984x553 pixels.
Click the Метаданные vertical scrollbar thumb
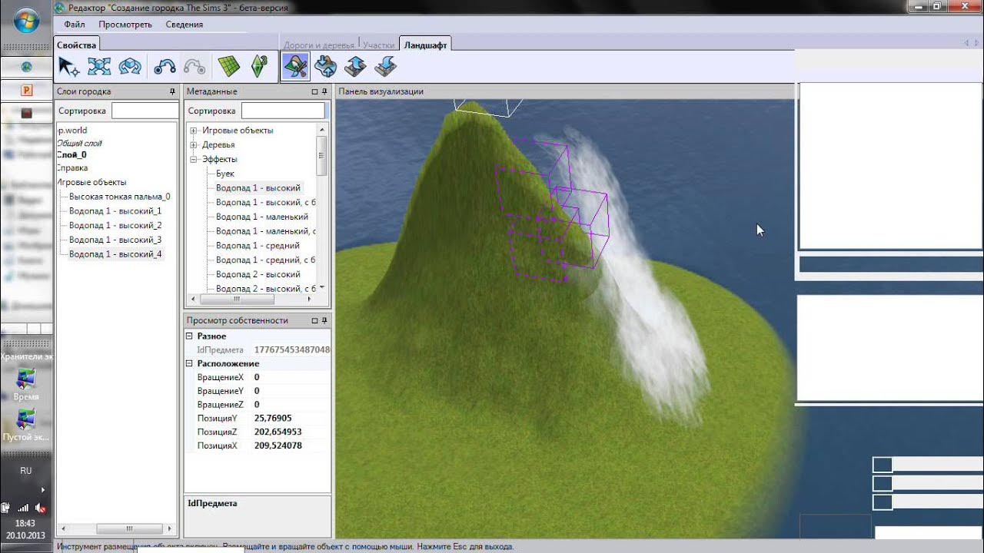(322, 157)
